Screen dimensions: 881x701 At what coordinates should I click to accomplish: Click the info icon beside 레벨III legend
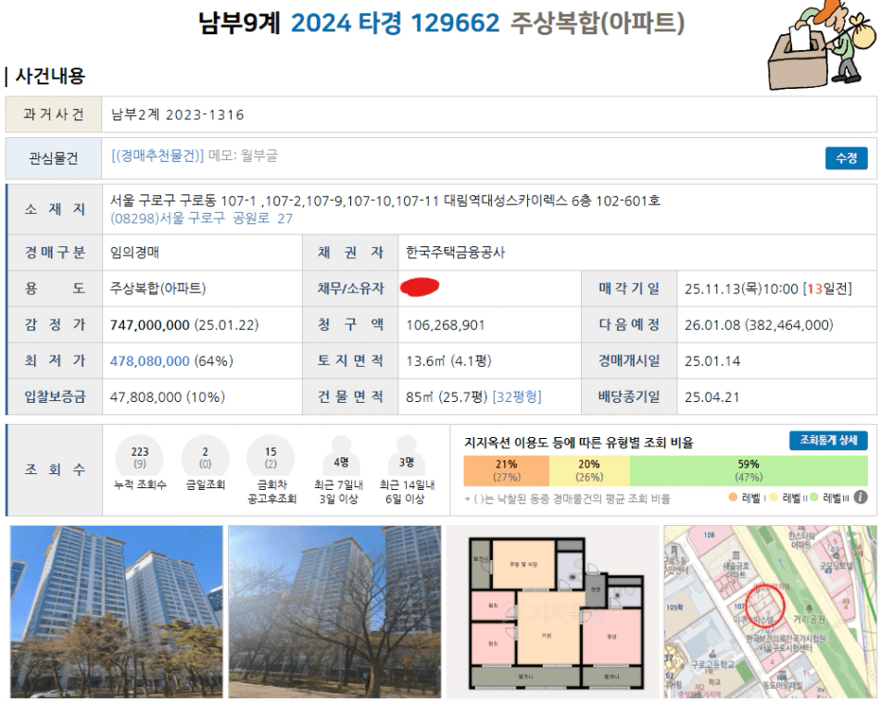tap(861, 497)
